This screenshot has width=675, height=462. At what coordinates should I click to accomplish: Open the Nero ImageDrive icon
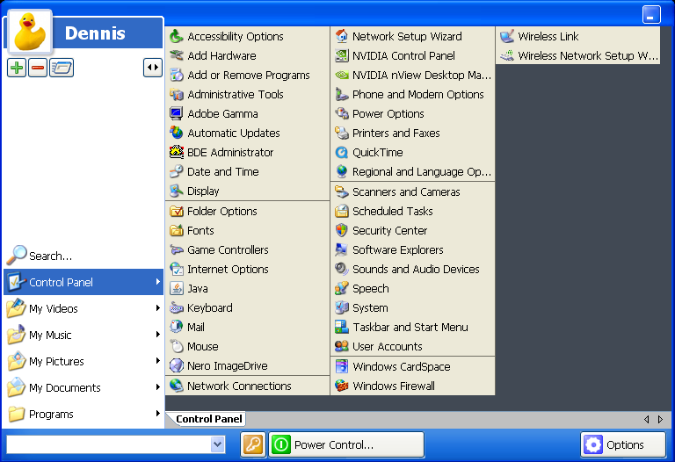pos(177,365)
